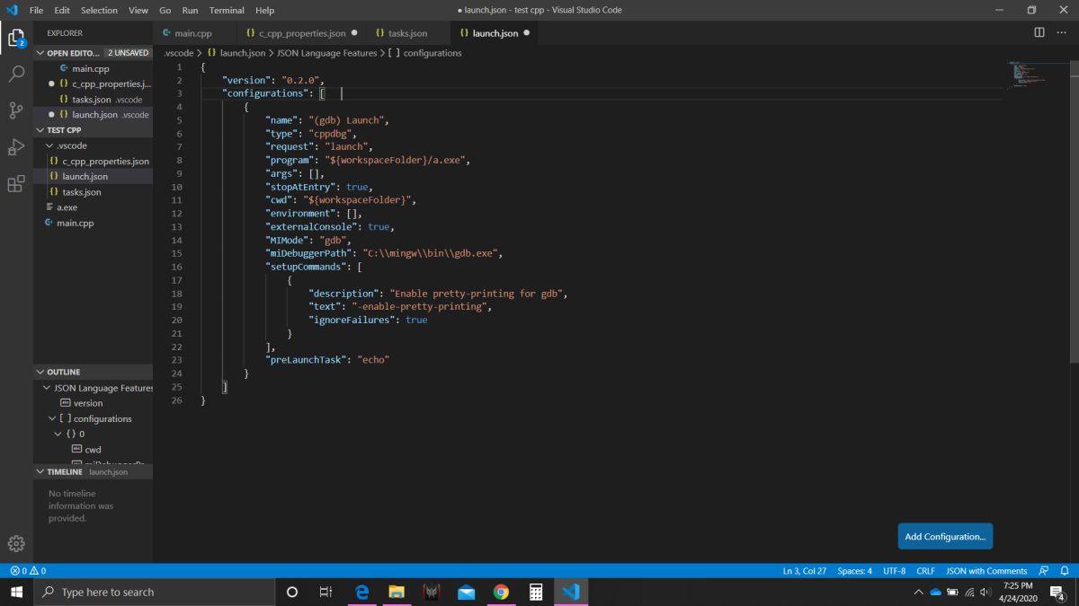Open the Run and Debug view
Image resolution: width=1079 pixels, height=606 pixels.
coord(16,147)
